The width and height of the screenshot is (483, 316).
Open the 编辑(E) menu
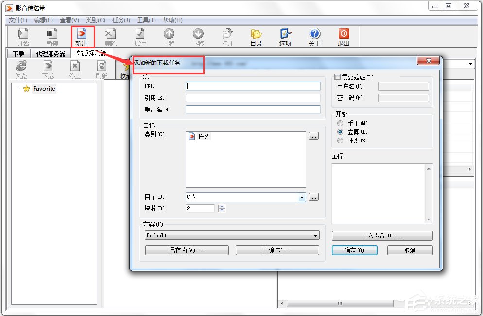click(43, 20)
